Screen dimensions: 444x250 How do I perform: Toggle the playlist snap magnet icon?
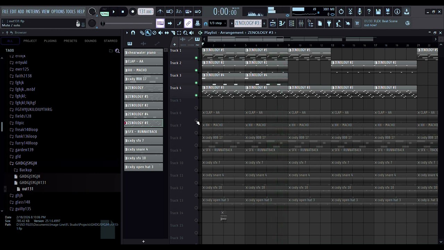(133, 33)
